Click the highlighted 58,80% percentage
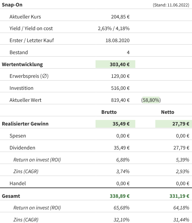192x223 pixels. (x=151, y=100)
